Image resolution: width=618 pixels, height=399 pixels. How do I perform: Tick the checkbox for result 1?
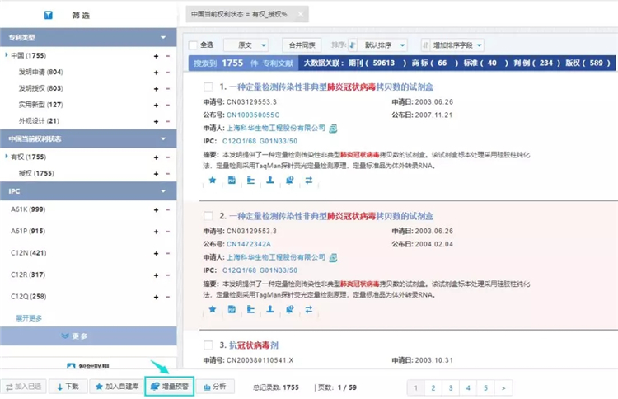coord(208,87)
